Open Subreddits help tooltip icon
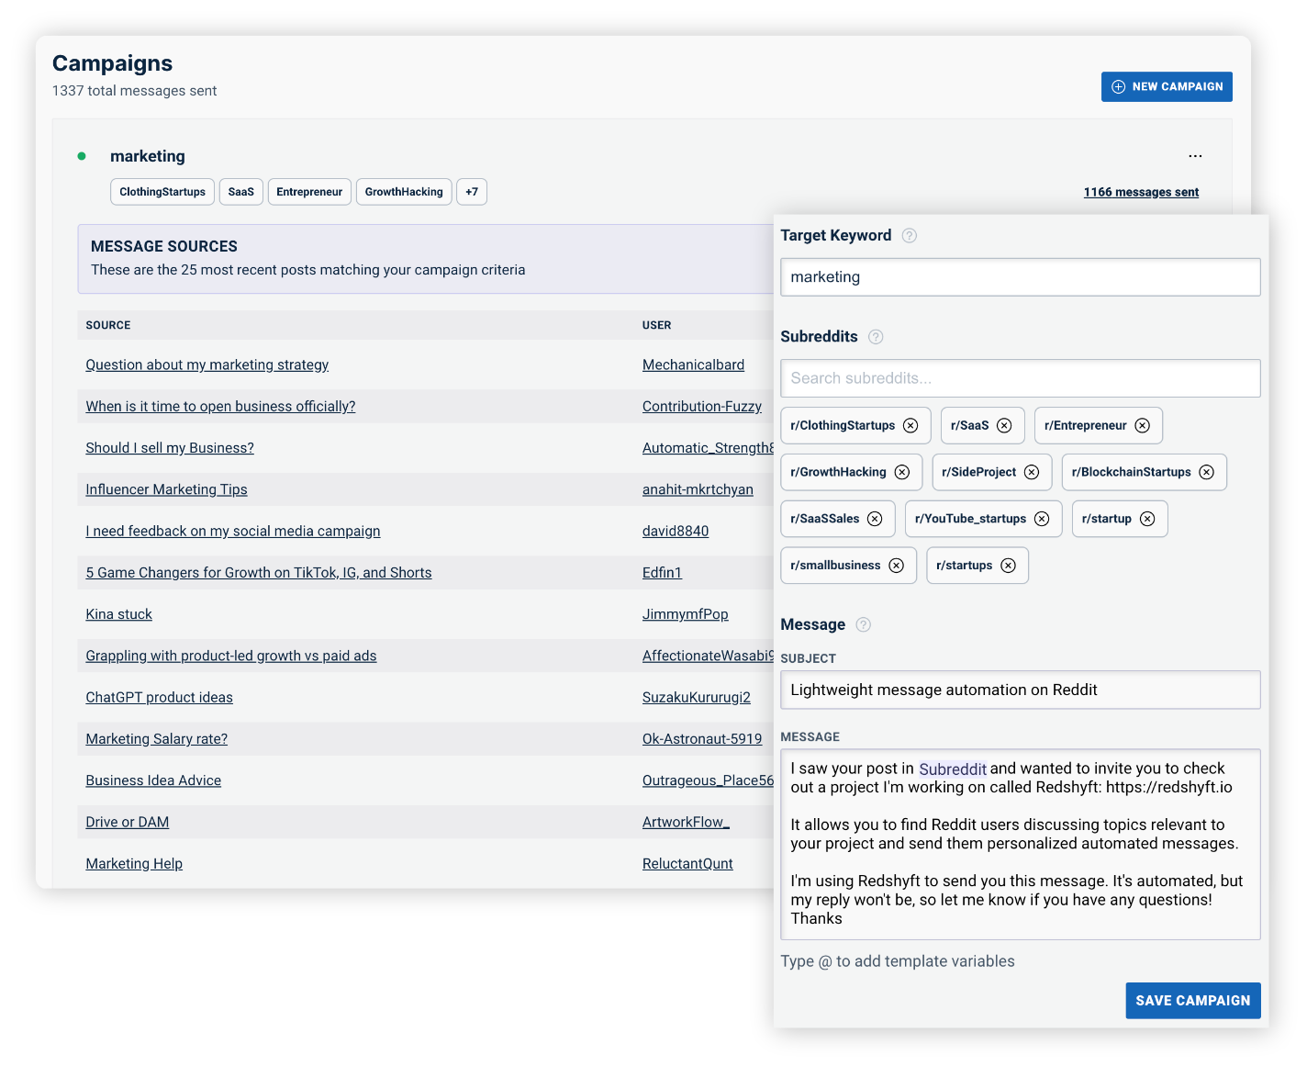Viewport: 1307px width, 1066px height. click(876, 337)
